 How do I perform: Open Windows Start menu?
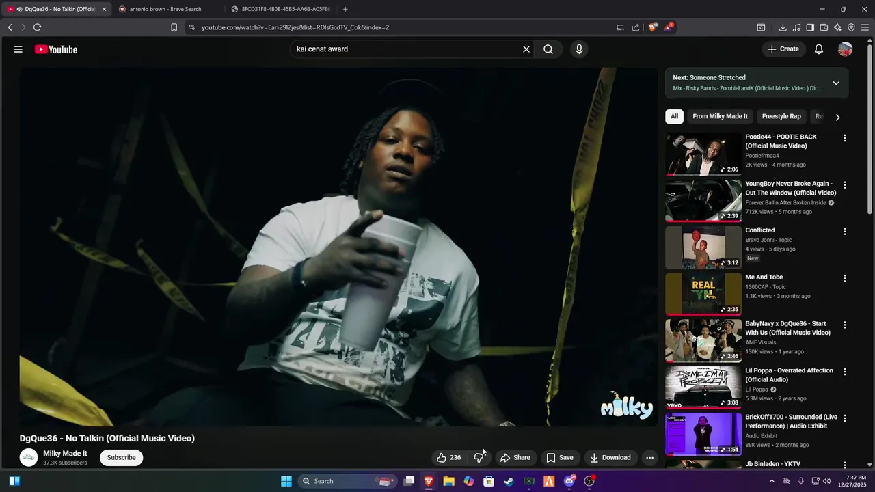coord(286,481)
